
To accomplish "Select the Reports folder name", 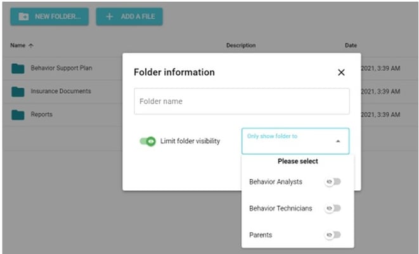I will [x=41, y=114].
